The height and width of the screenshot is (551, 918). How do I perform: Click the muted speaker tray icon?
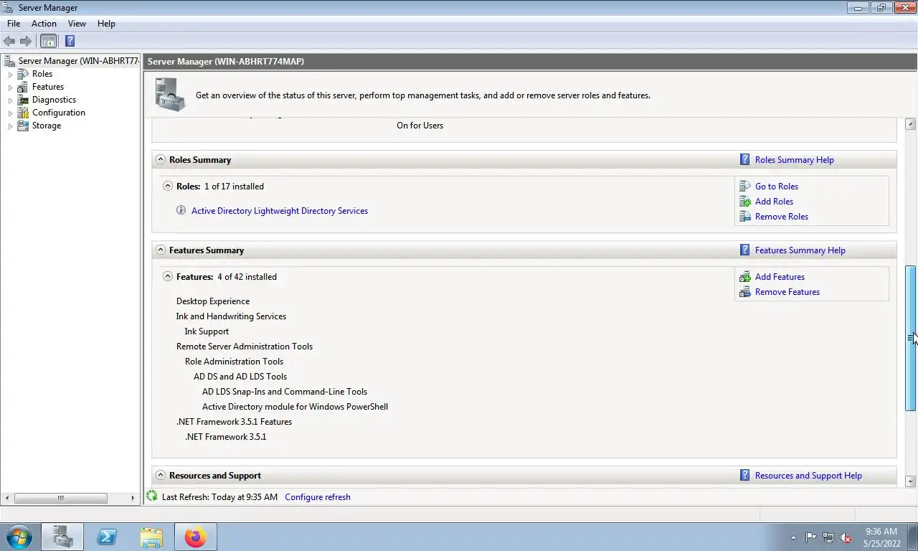tap(846, 537)
